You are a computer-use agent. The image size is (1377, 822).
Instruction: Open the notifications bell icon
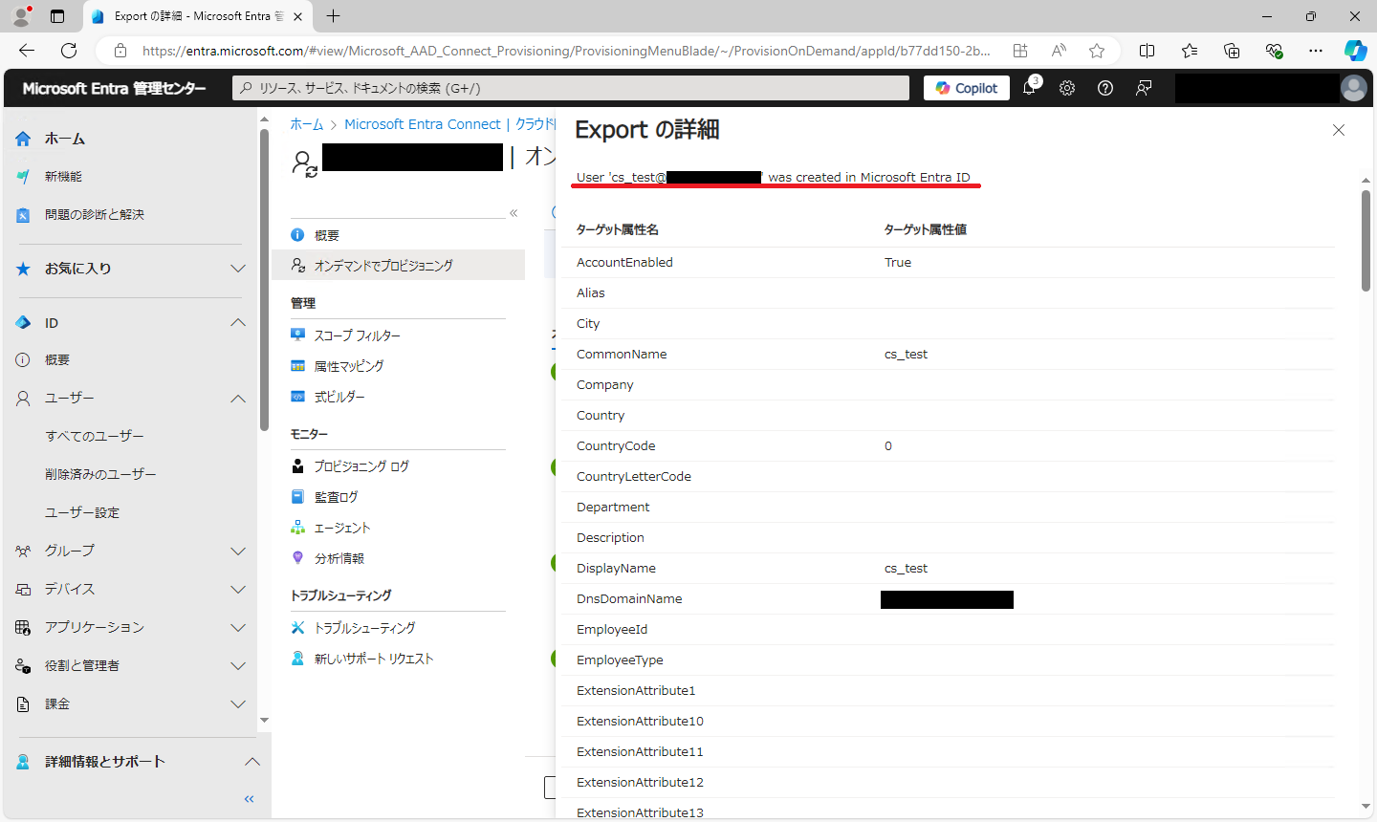point(1029,88)
